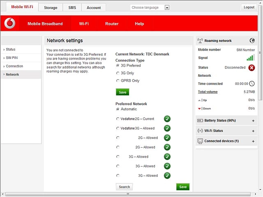Click the Logout button

pyautogui.click(x=249, y=7)
